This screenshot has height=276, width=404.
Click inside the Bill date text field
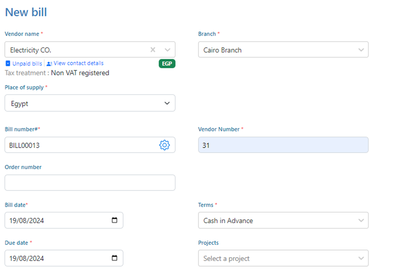pyautogui.click(x=54, y=220)
